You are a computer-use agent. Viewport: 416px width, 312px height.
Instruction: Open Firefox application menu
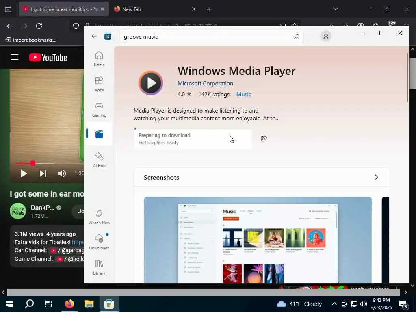point(406,26)
